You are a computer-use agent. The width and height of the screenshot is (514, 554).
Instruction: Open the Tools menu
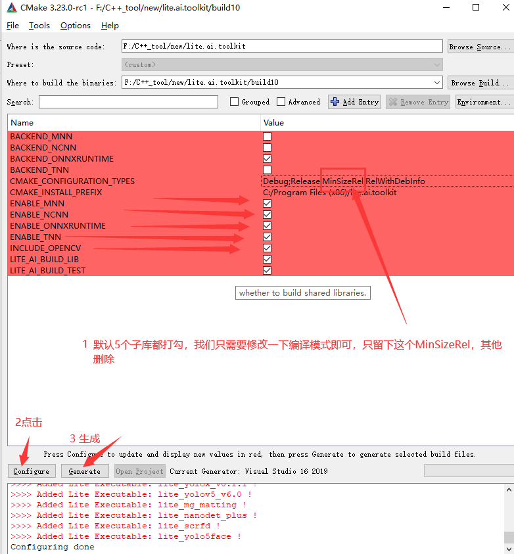tap(39, 26)
